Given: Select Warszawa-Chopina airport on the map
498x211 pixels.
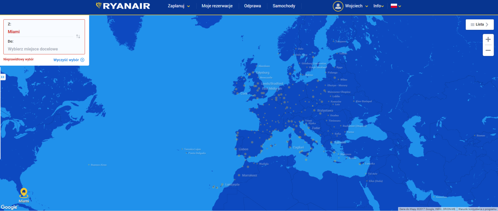Looking at the screenshot, I should tap(339, 92).
